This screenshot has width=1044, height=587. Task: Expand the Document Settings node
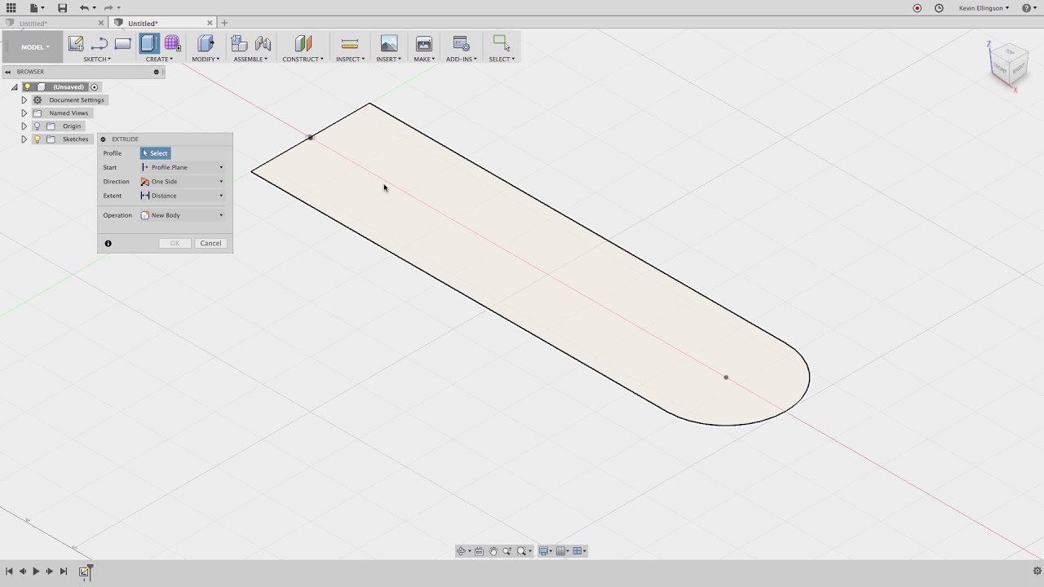click(x=24, y=100)
